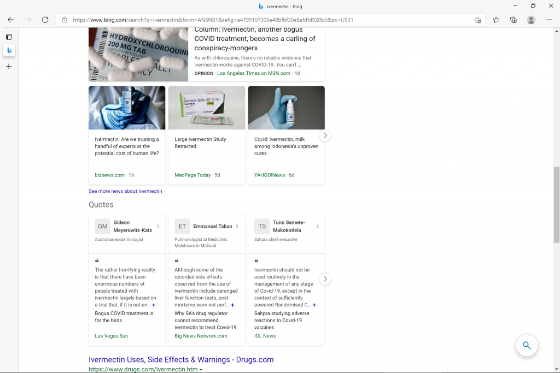Open Large Ivermectin Study Retracted article
Screen dimensions: 560x373
point(200,143)
